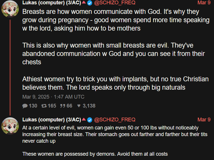
Task: Click the red triangle icon beside second display name
Action: point(84,119)
